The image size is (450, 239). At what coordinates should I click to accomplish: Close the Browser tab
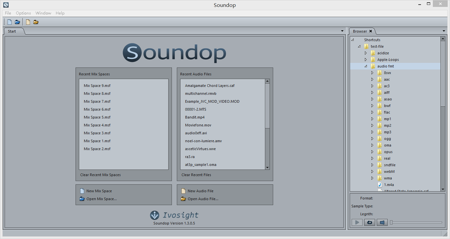370,31
